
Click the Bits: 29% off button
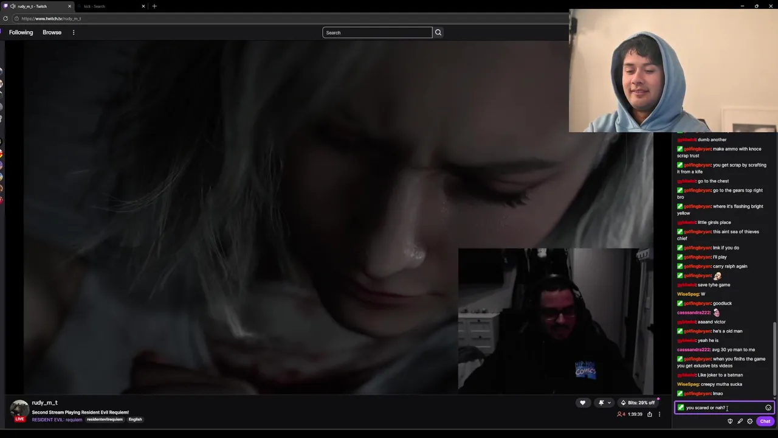(x=638, y=403)
